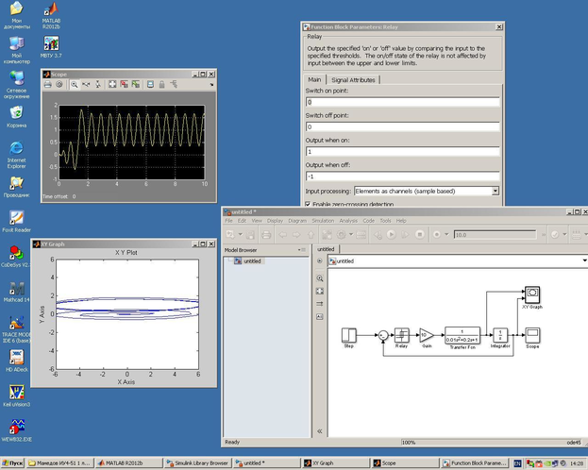
Task: Click the Gain block triangle
Action: 425,334
